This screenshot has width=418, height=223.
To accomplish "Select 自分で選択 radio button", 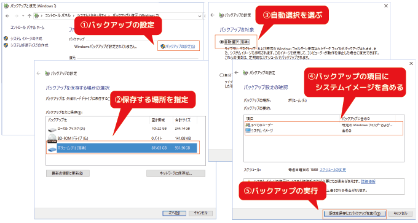I will 221,75.
